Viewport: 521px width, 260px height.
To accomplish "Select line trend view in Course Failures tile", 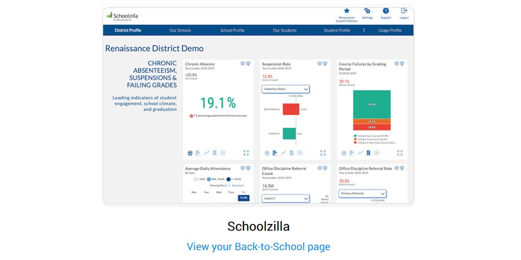I will [x=360, y=153].
